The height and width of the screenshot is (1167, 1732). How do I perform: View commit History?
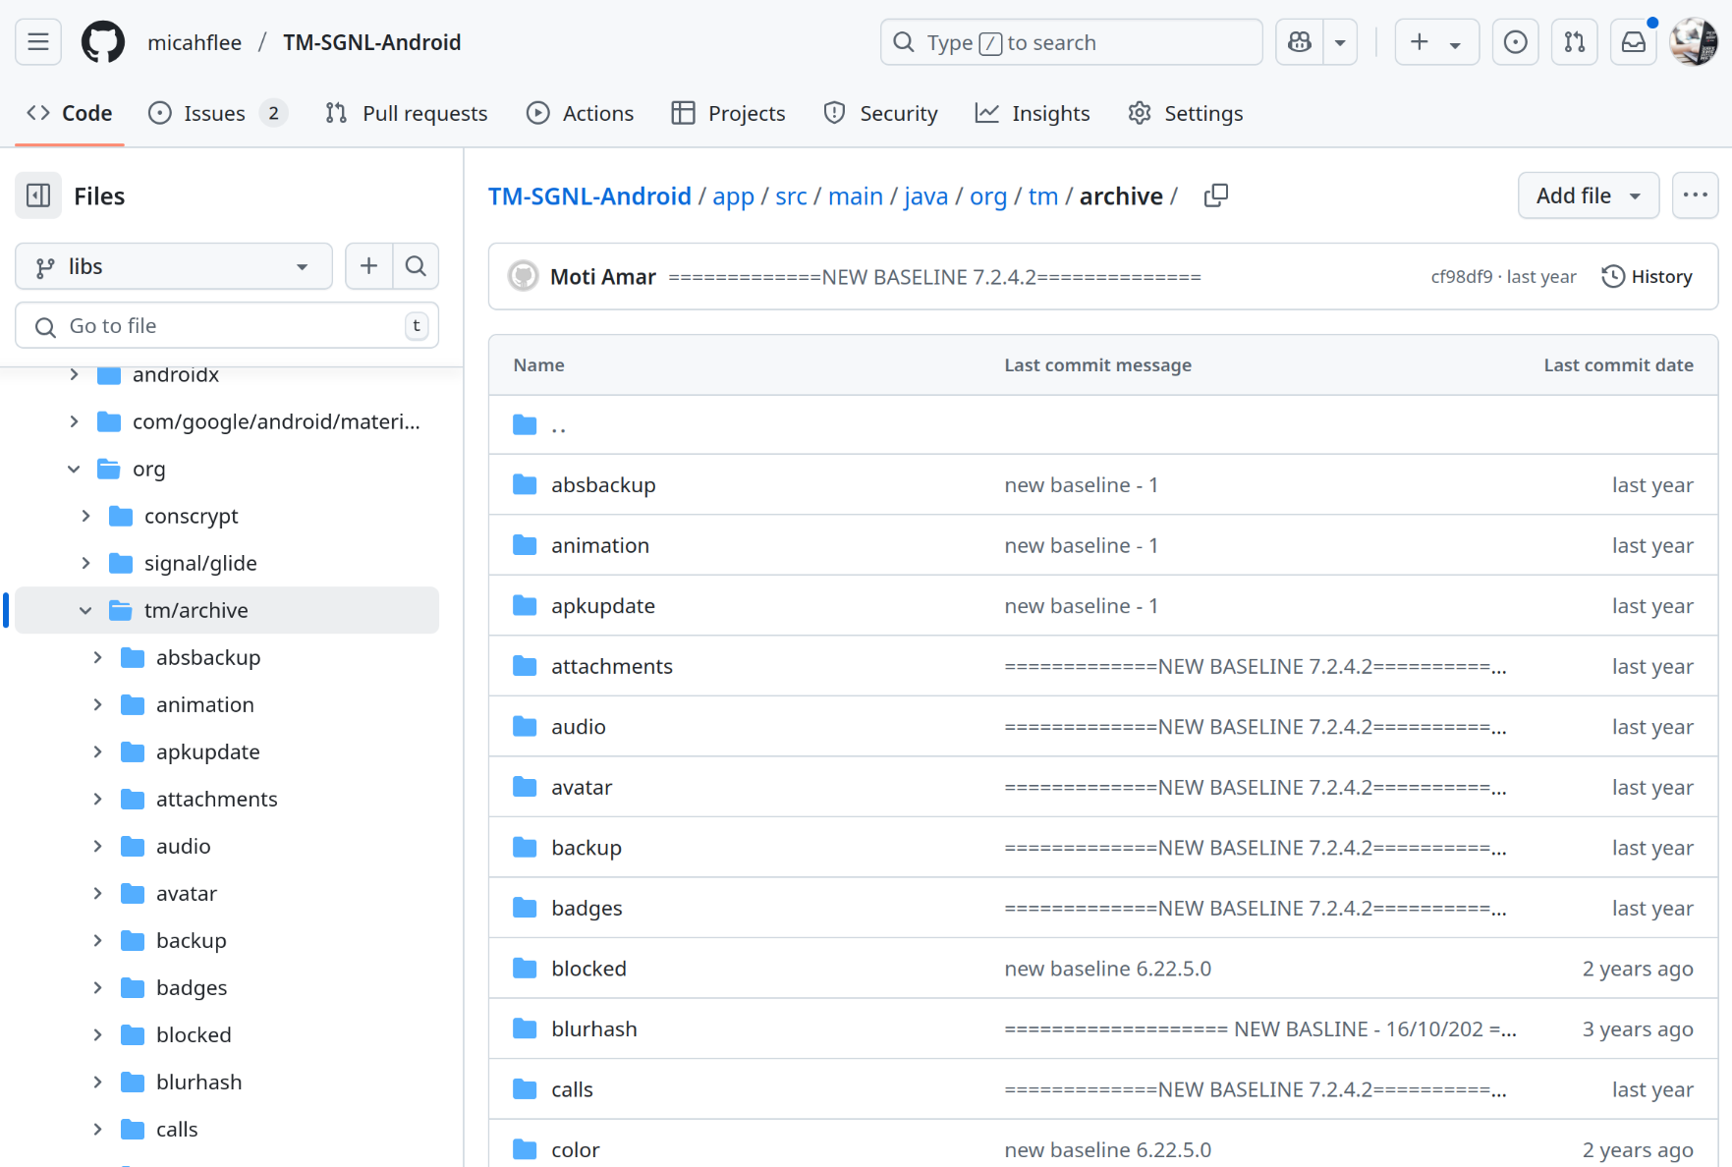coord(1648,276)
